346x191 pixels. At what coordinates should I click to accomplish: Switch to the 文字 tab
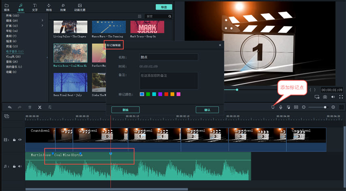pos(35,7)
